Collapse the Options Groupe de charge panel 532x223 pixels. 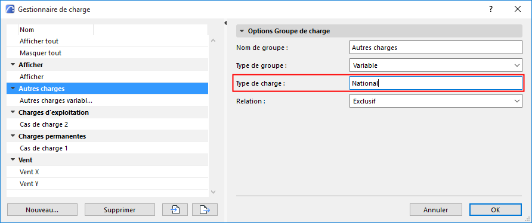pos(242,31)
